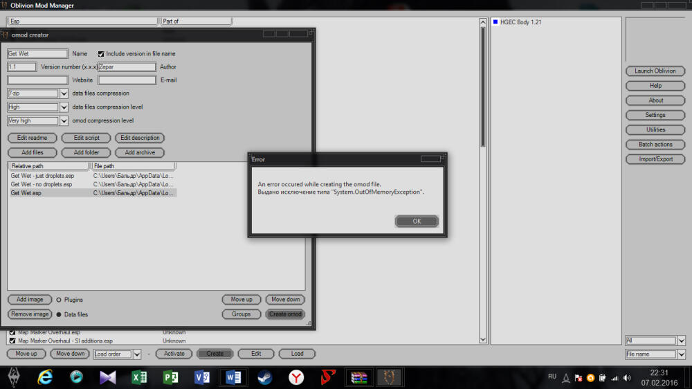This screenshot has height=389, width=692.
Task: Open the volume speaker tray icon
Action: 627,378
